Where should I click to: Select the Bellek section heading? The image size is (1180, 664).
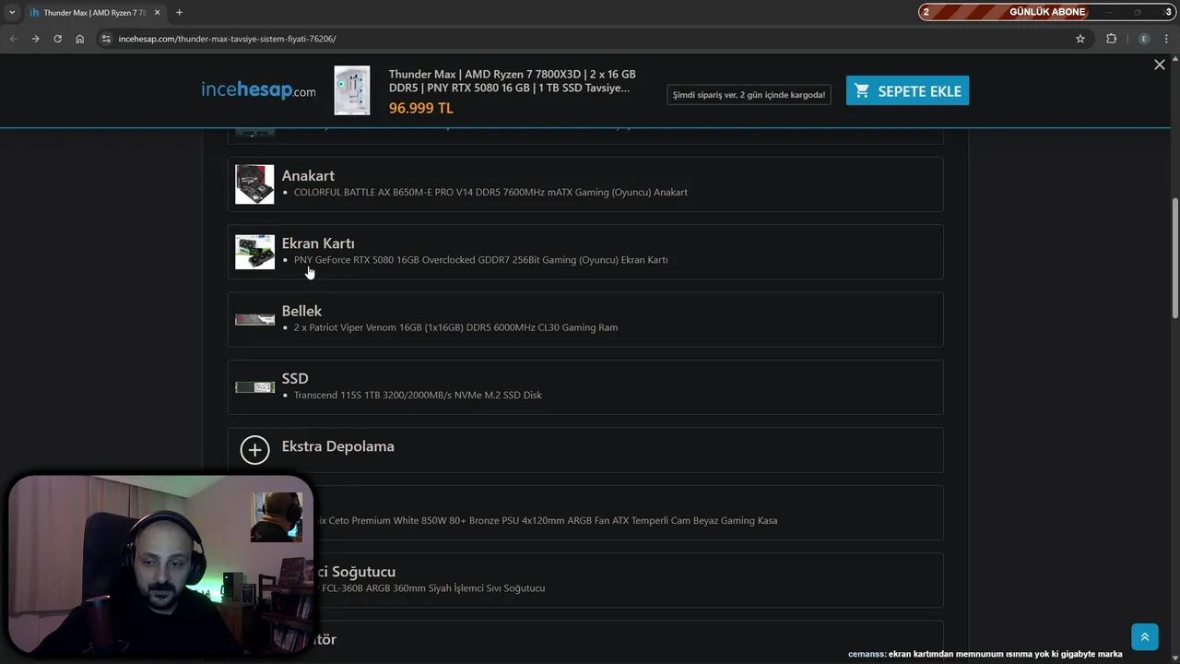(x=301, y=311)
